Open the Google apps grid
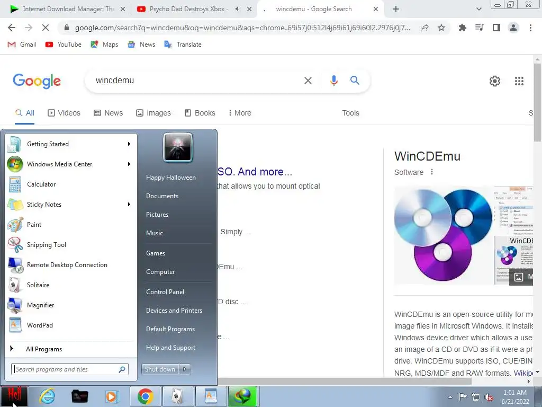 click(x=519, y=81)
